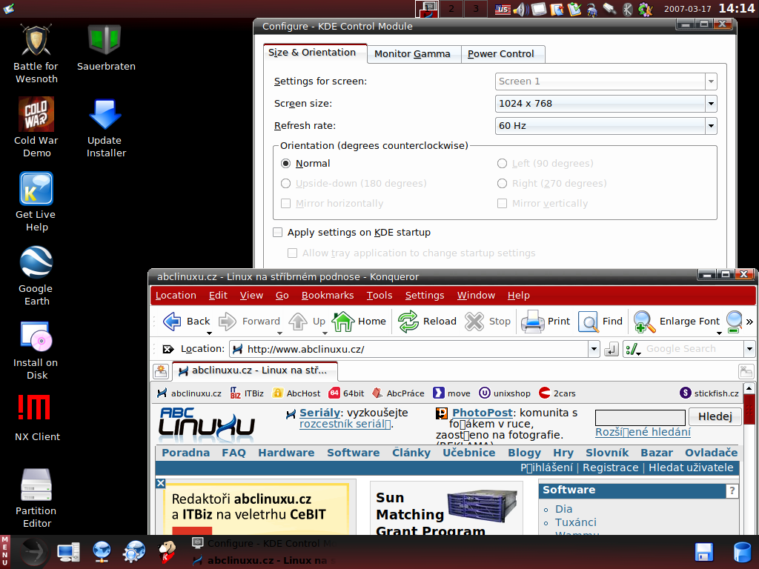Expand the Google Search field dropdown
759x569 pixels.
749,349
